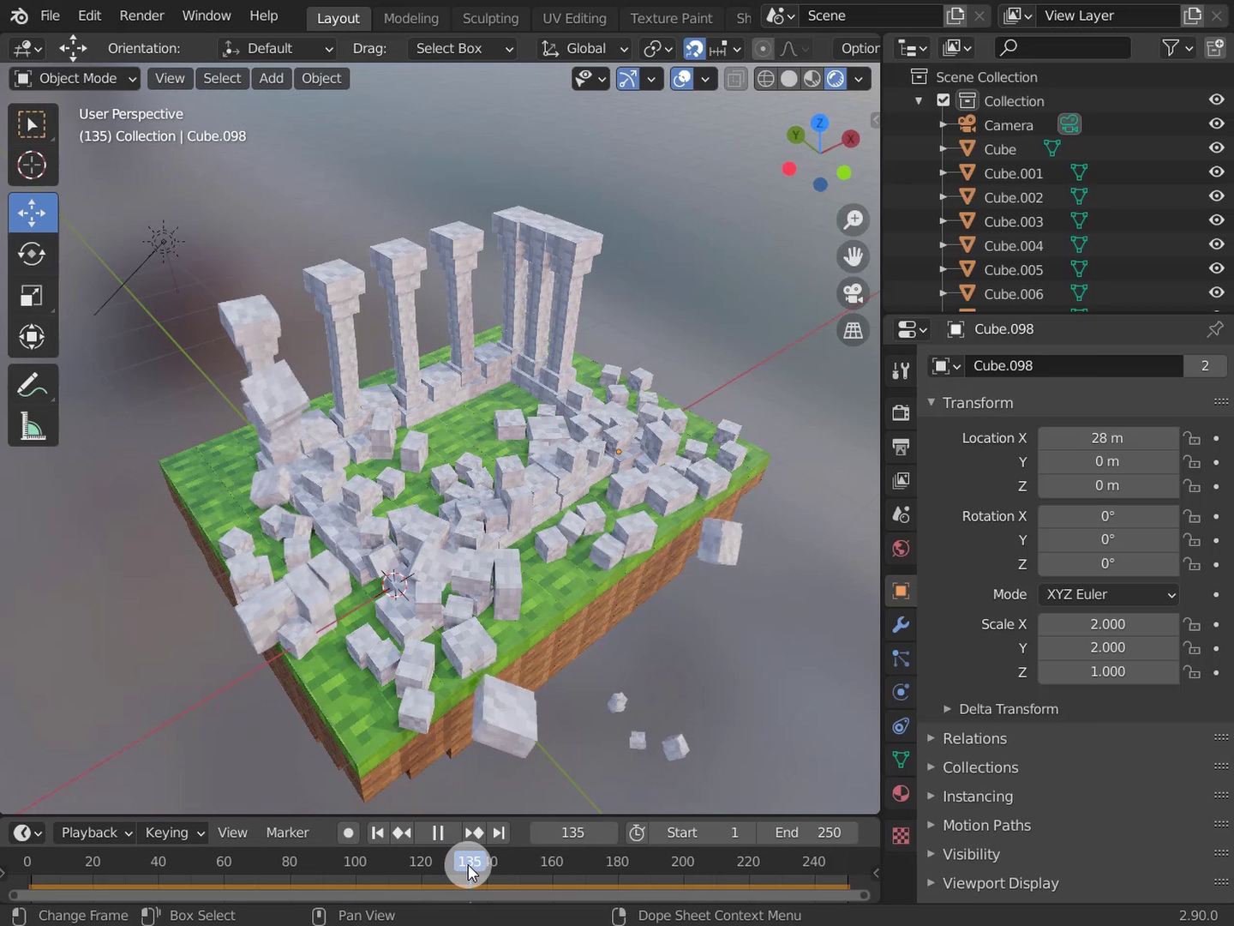Hide Cube.003 in the outliner

[x=1216, y=220]
